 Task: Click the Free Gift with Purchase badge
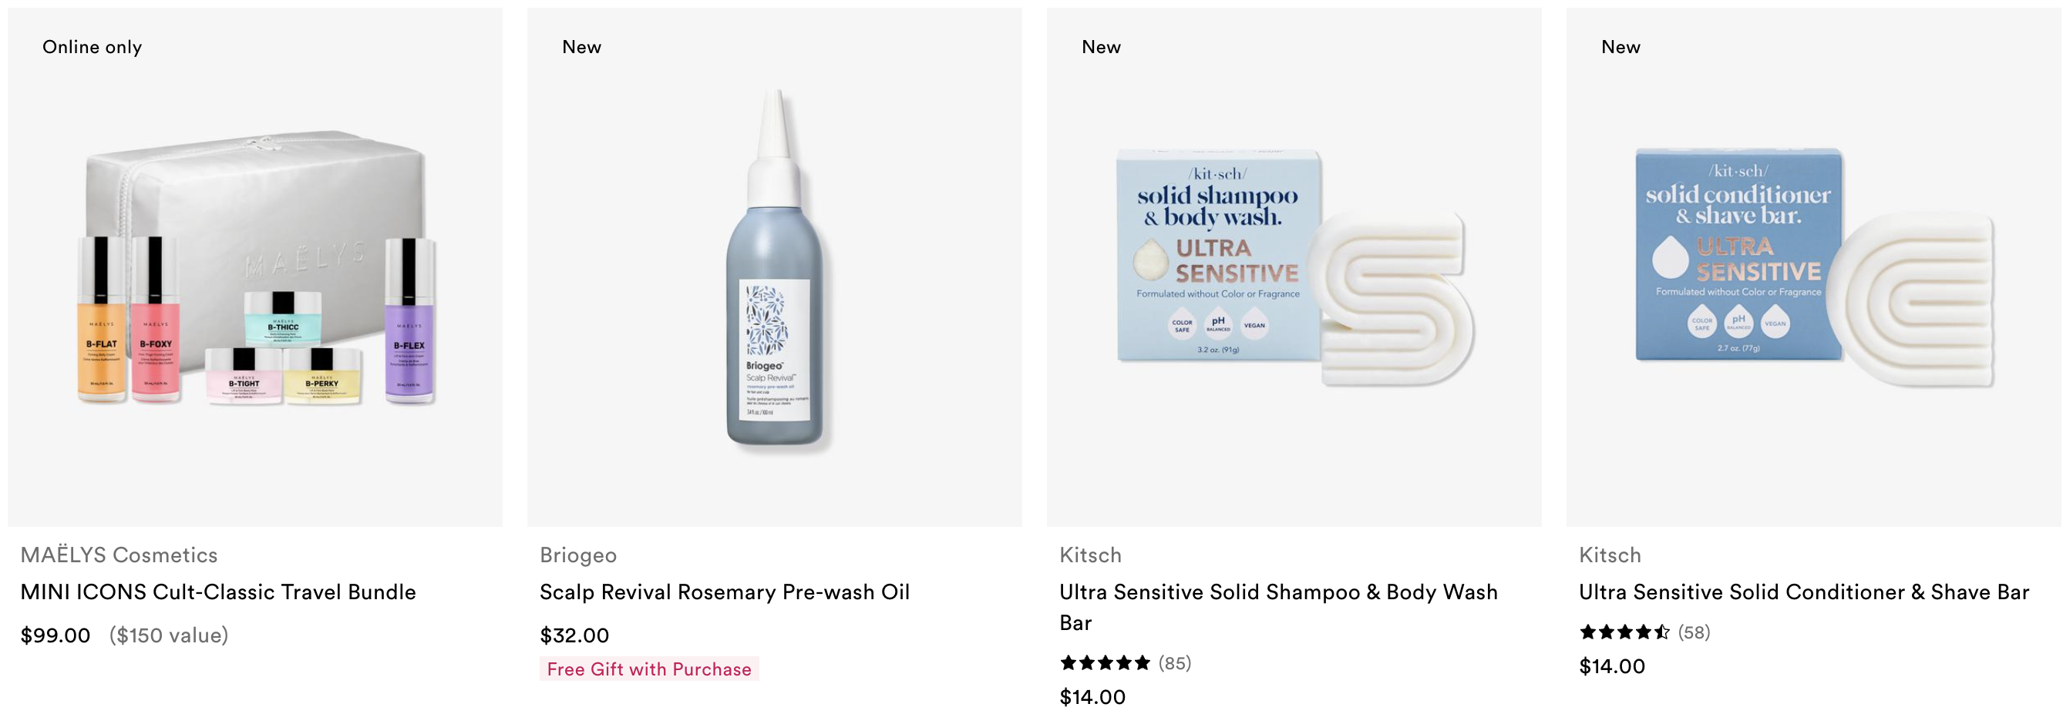click(648, 669)
